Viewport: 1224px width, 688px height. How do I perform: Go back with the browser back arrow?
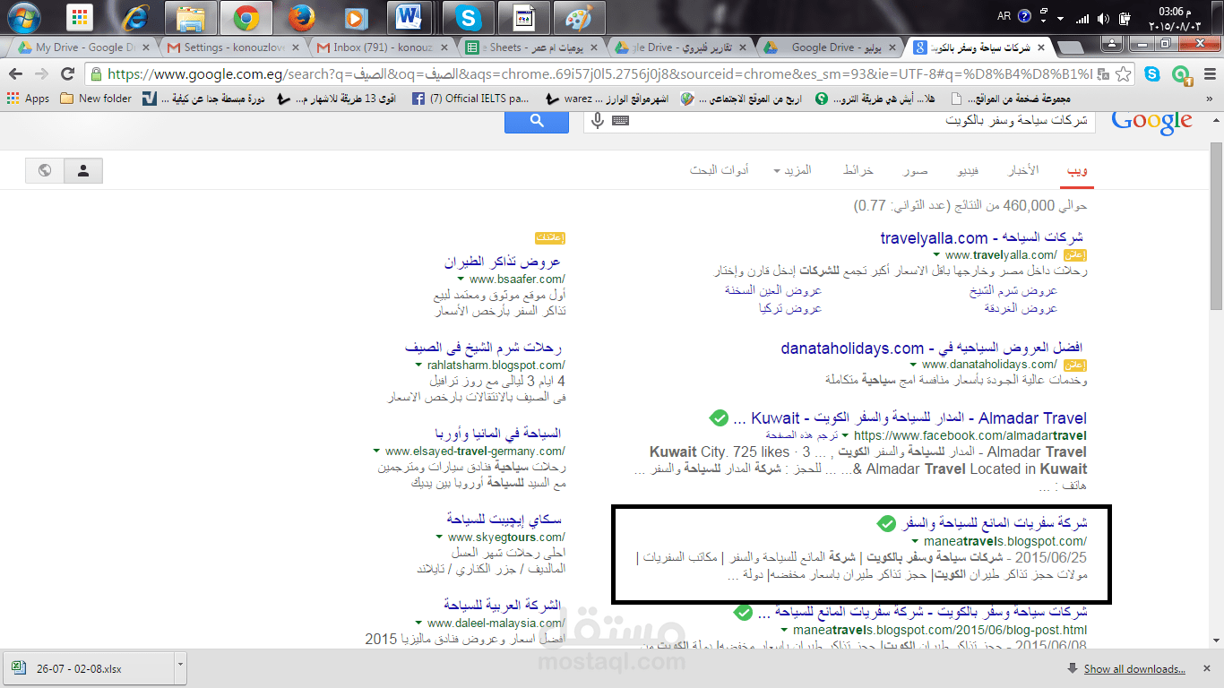click(x=16, y=74)
